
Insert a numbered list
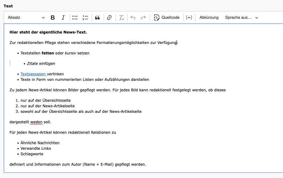click(x=85, y=18)
